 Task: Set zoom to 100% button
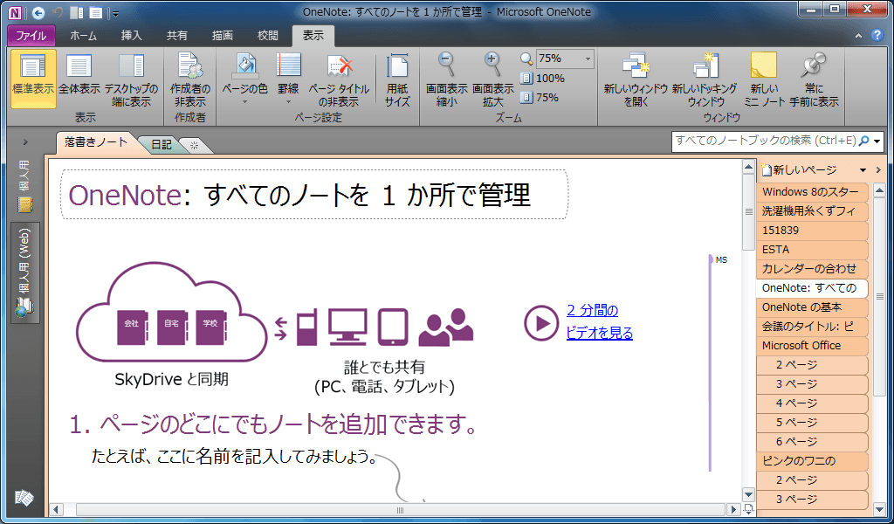(x=543, y=79)
